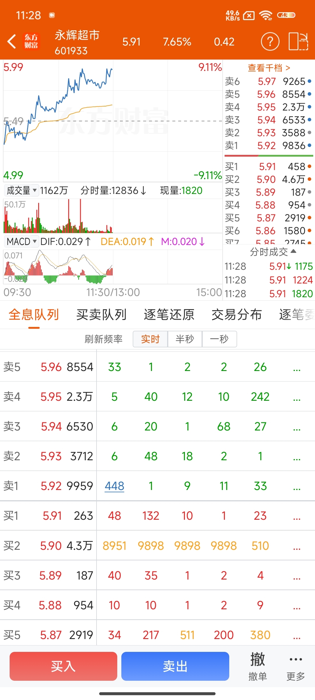The image size is (315, 700).
Task: Tap the Wi-Fi status icon
Action: tap(266, 15)
